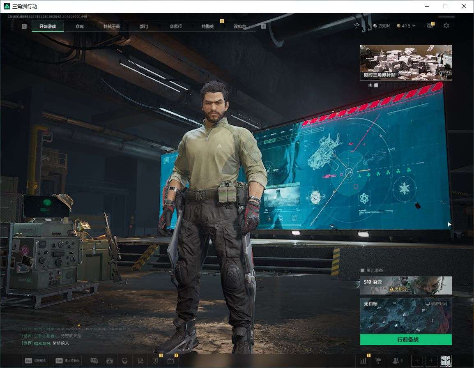The image size is (474, 368).
Task: Open the 交易行 tab
Action: (x=176, y=26)
